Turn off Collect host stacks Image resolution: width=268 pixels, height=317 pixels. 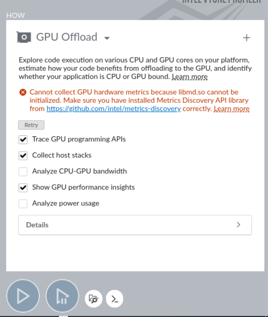[23, 155]
